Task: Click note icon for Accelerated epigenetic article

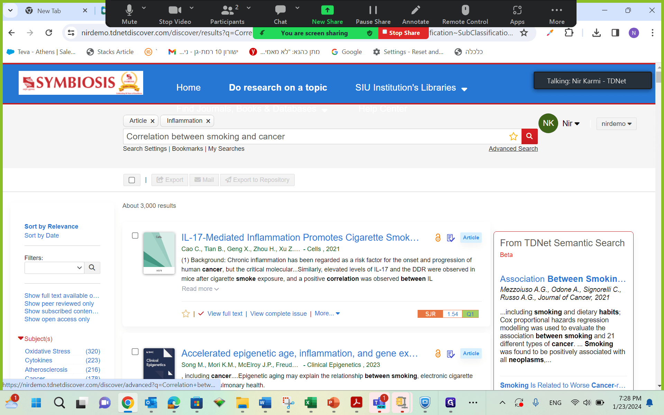Action: coord(451,354)
